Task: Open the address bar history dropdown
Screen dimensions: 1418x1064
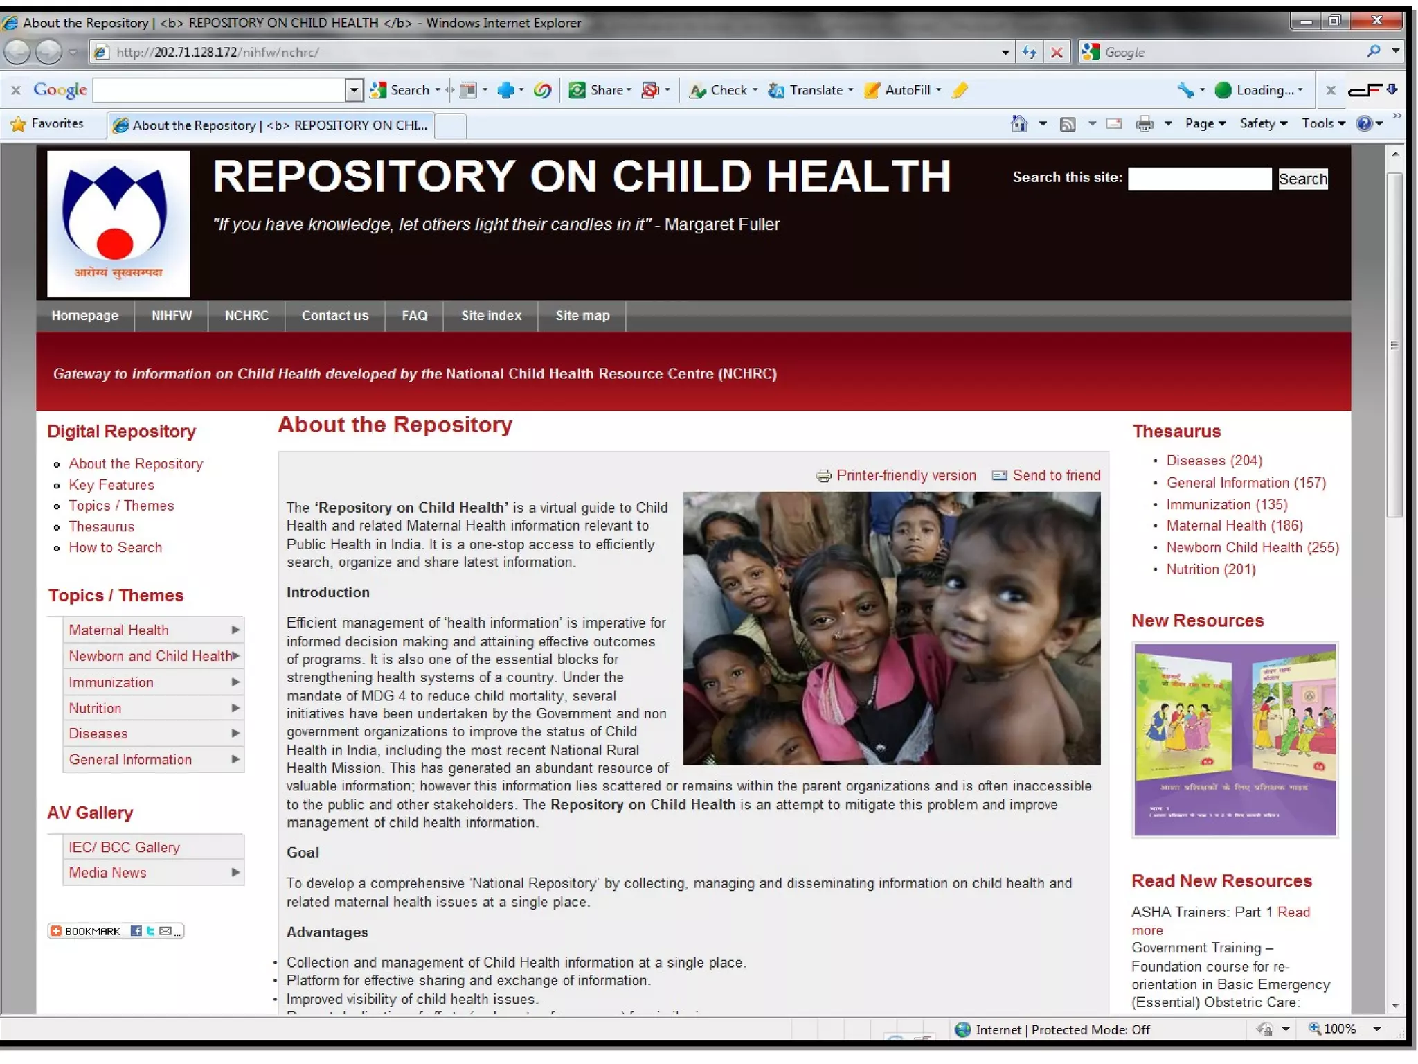Action: [1005, 52]
